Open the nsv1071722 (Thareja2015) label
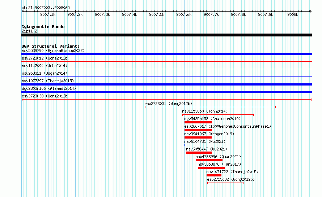This screenshot has width=322, height=197. point(232,172)
